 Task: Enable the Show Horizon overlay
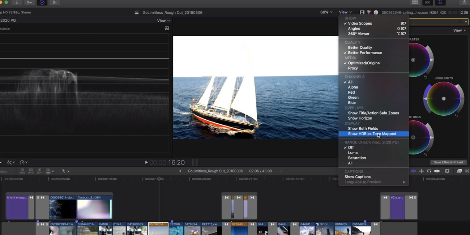tap(360, 118)
